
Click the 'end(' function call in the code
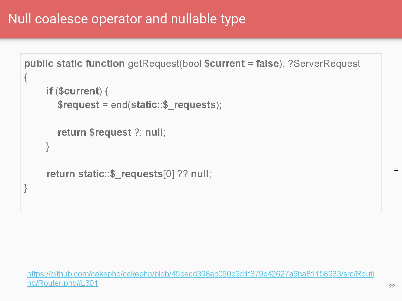pyautogui.click(x=121, y=105)
